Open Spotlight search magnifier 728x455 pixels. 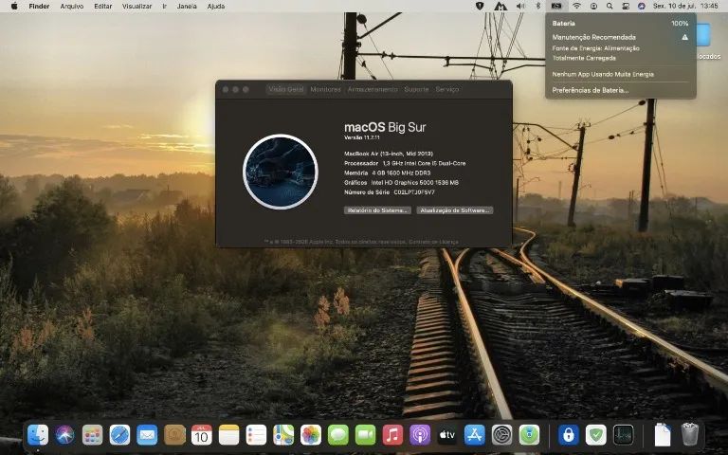tap(610, 6)
